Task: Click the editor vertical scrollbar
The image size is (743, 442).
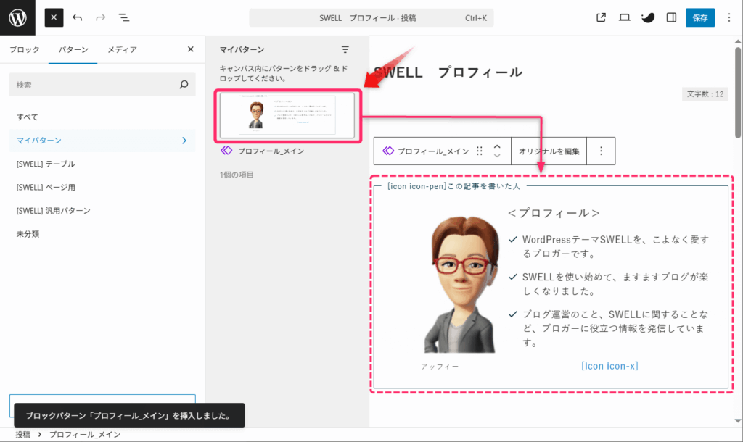Action: (738, 92)
